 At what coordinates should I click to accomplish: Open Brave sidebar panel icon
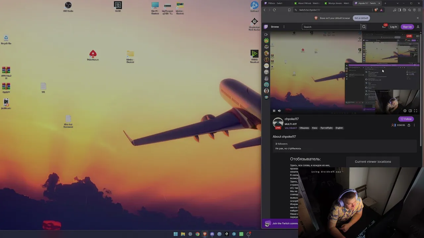pos(399,10)
